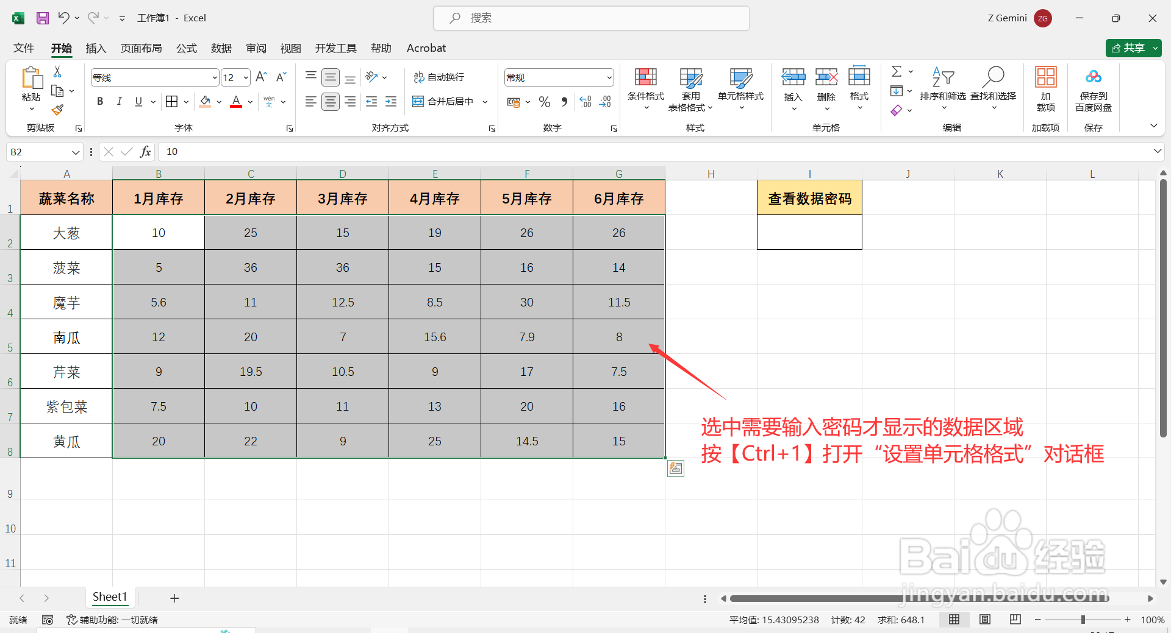Click the Quick Analysis icon below table
Screen dimensions: 1171x633
tap(676, 469)
